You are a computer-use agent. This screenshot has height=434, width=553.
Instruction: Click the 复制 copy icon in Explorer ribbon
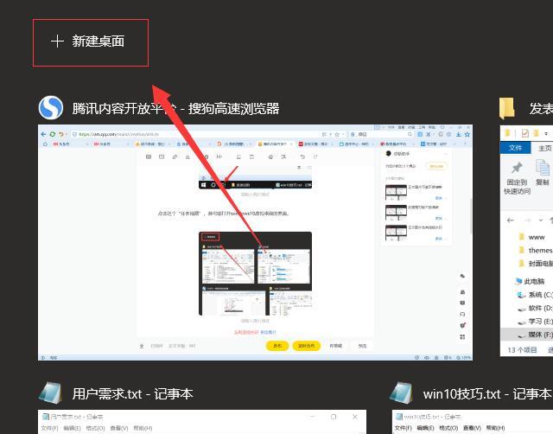point(543,167)
